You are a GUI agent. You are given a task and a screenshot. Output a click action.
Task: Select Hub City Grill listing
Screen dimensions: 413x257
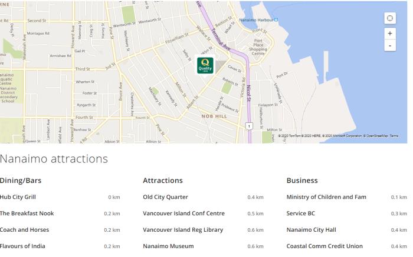click(x=18, y=197)
